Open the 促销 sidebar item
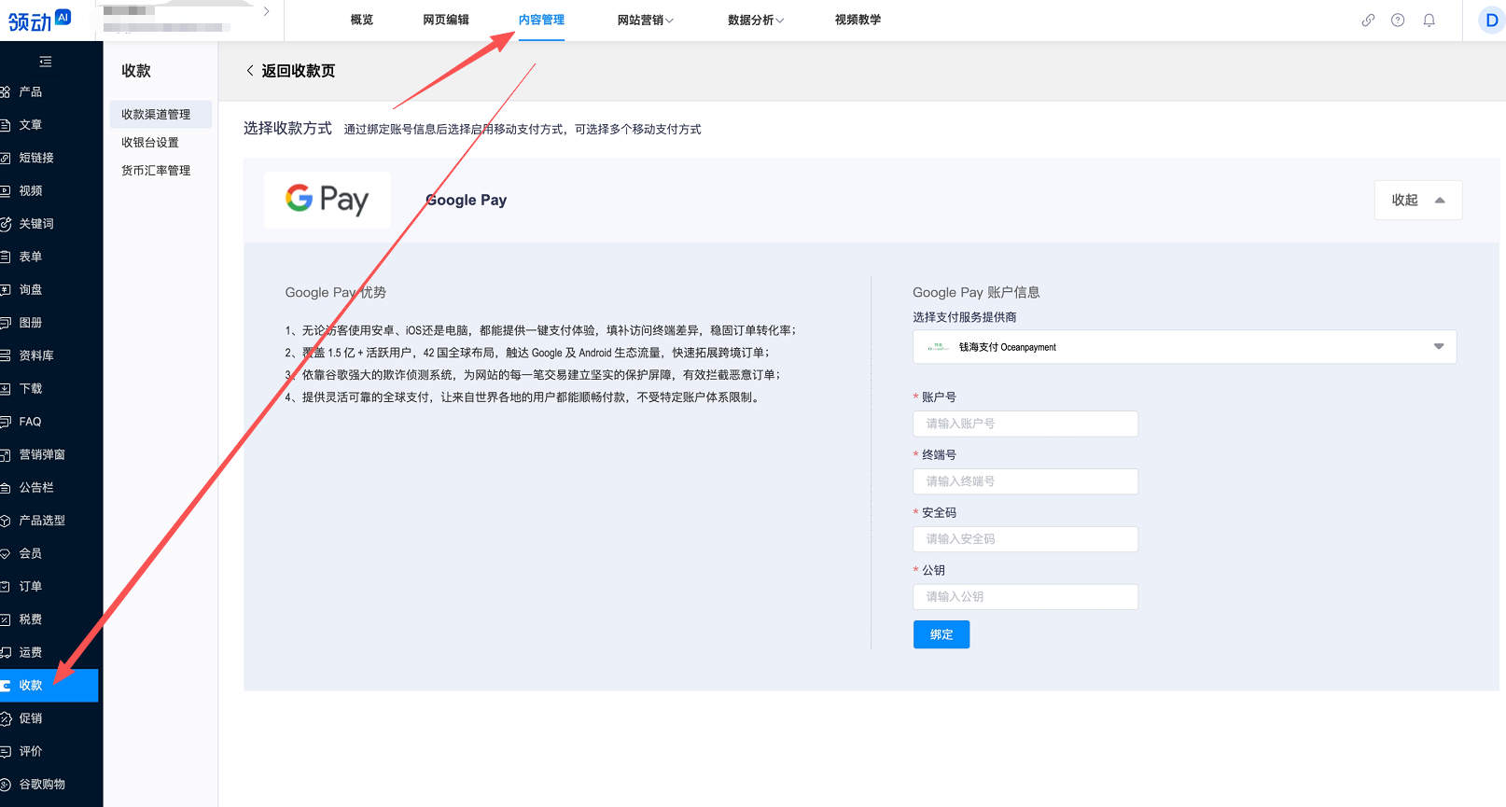 (x=30, y=718)
